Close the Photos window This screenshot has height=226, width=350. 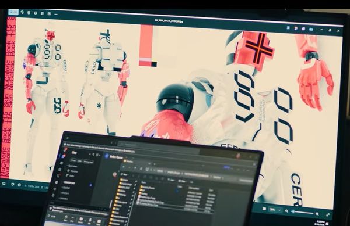tap(338, 31)
